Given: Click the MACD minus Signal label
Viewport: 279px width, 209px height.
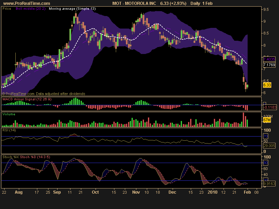Looking at the screenshot, I should pos(27,99).
